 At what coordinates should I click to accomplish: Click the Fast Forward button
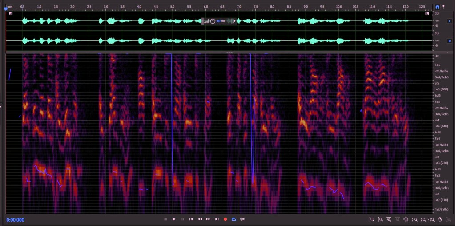tap(208, 219)
